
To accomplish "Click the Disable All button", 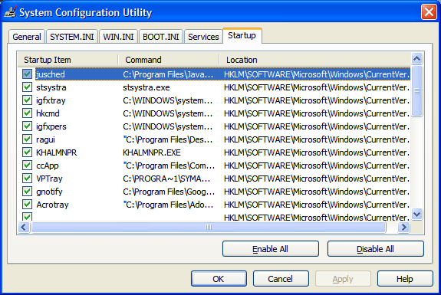I will click(376, 248).
